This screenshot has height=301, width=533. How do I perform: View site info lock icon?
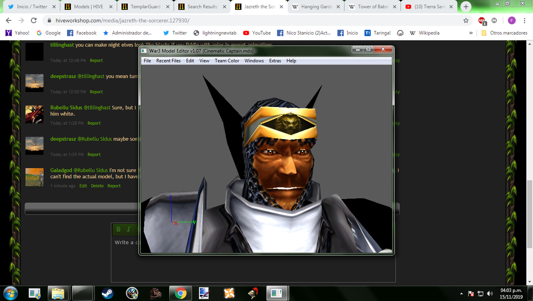[50, 20]
